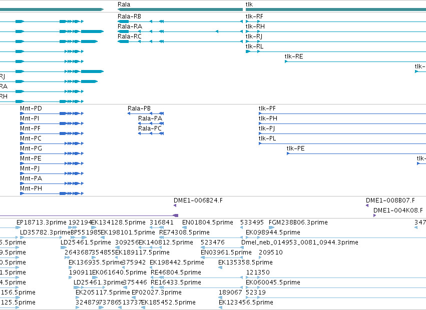Click the 52319 EST label
The image size is (426, 310).
click(256, 292)
